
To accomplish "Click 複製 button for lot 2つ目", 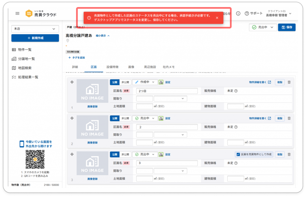I will 280,82.
